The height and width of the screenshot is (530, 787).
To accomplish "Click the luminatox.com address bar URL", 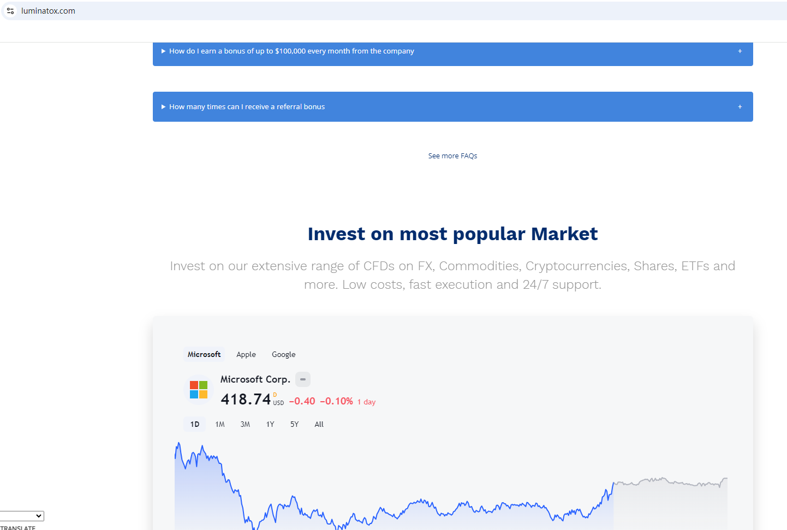I will (48, 11).
